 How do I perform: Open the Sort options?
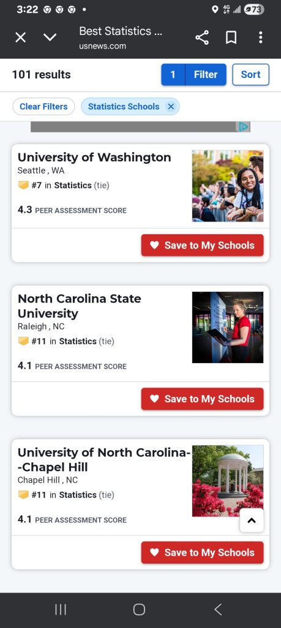coord(250,74)
